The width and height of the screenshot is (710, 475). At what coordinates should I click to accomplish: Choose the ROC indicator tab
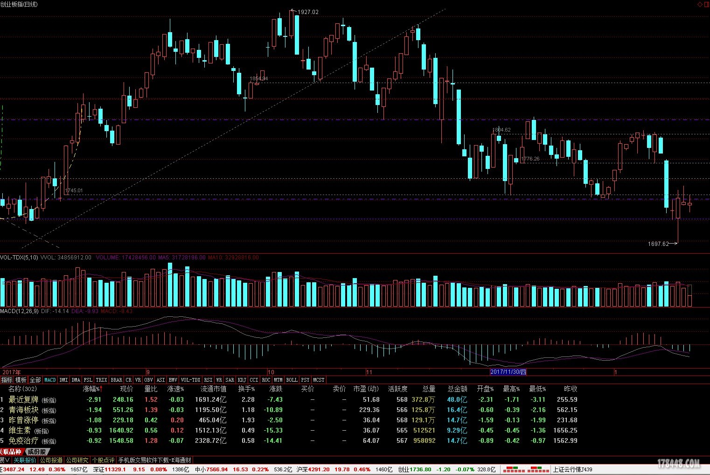(x=266, y=380)
